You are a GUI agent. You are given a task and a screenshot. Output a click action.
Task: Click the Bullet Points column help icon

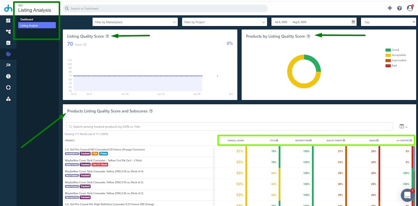pyautogui.click(x=344, y=141)
